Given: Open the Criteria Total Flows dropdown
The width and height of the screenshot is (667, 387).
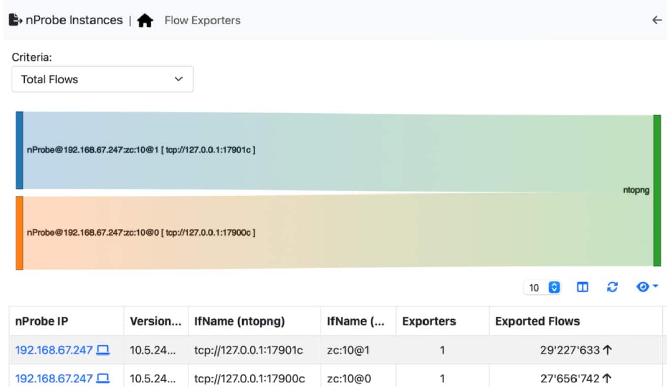Looking at the screenshot, I should click(x=102, y=79).
